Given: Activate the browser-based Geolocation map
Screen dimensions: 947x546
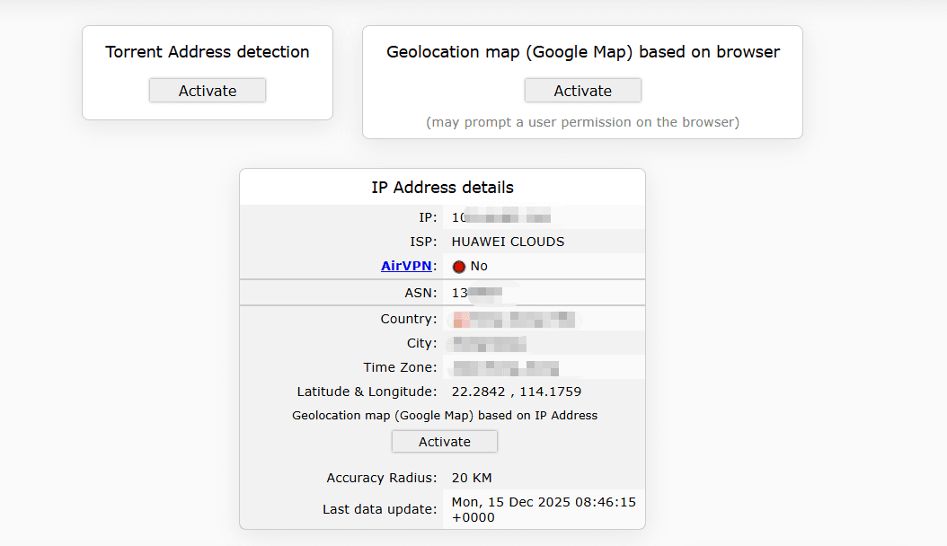Looking at the screenshot, I should click(582, 91).
